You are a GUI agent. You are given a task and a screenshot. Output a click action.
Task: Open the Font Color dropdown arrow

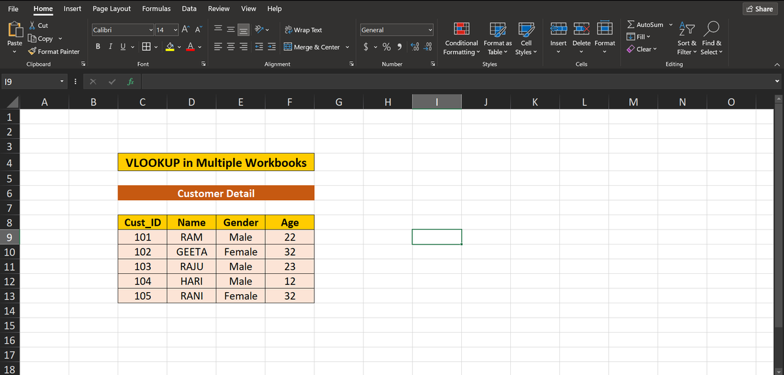tap(199, 47)
